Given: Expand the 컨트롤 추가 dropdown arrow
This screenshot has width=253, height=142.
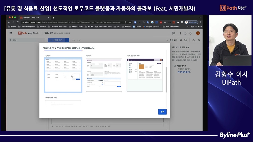Looking at the screenshot, I should 67,40.
